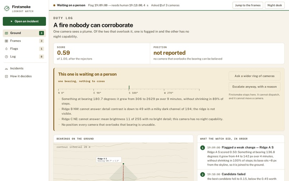Click the Log clock icon
289x181 pixels.
click(x=6, y=57)
